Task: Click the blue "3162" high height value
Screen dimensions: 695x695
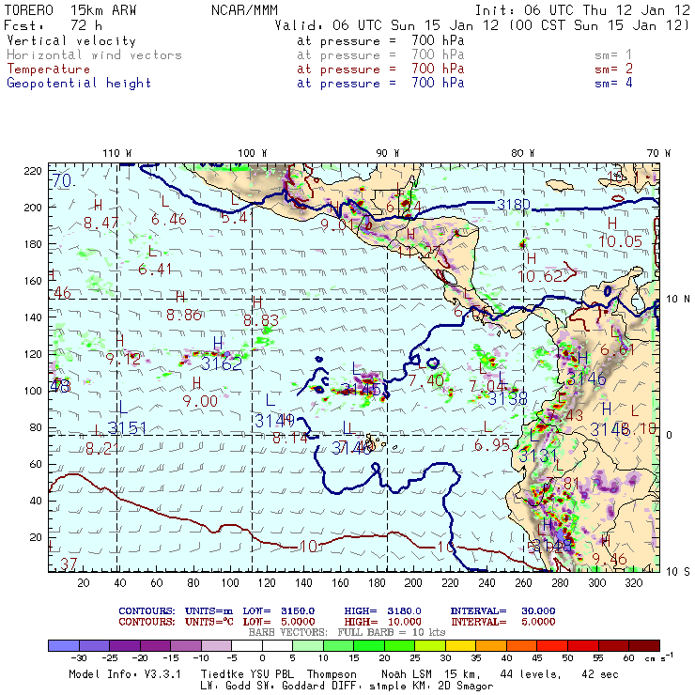Action: [222, 363]
